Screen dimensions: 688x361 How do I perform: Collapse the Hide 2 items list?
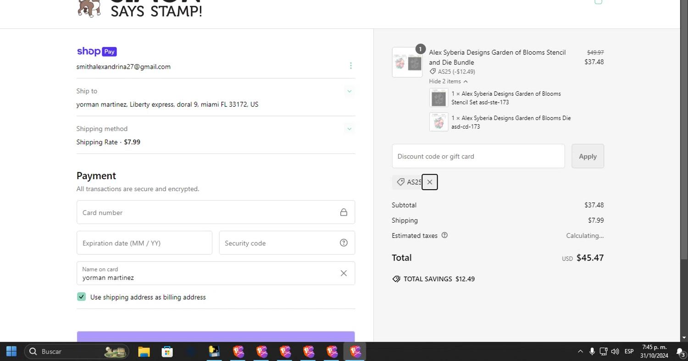coord(448,81)
